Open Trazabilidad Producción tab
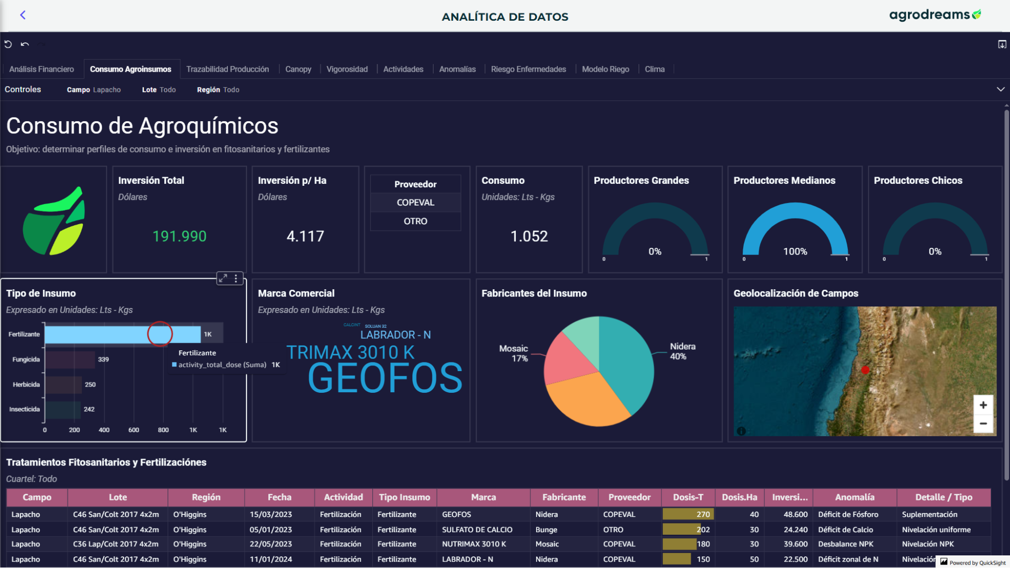1010x568 pixels. click(x=227, y=69)
